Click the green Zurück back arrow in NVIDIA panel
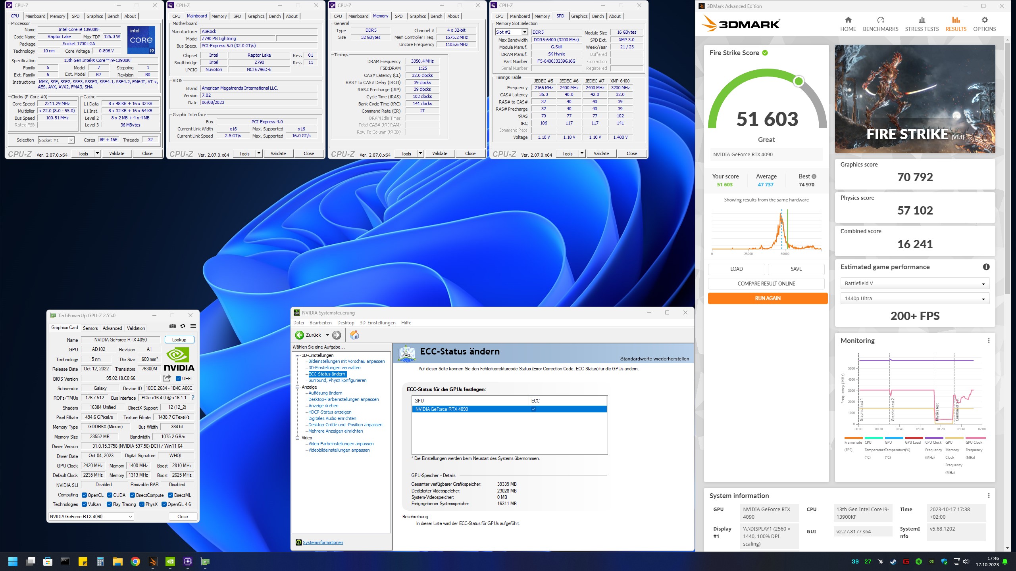The image size is (1016, 571). [299, 335]
